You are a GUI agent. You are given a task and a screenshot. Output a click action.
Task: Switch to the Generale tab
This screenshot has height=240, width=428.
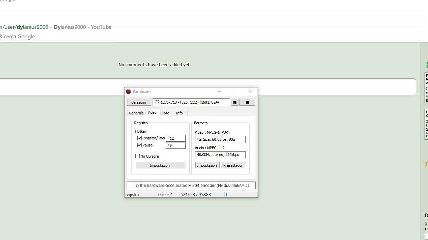click(136, 113)
